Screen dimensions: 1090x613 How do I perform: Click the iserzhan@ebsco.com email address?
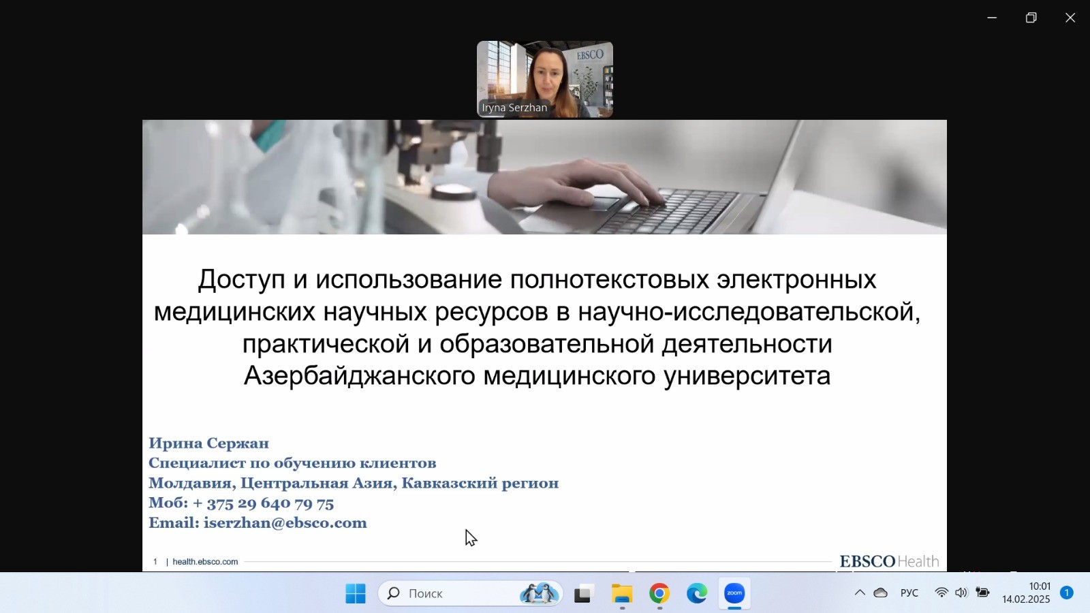[285, 523]
